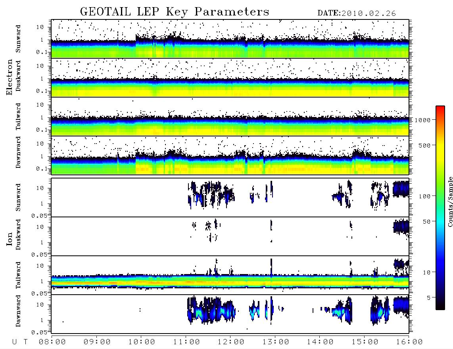
Task: Click the Ion "Duskward" panel label
Action: 18,234
